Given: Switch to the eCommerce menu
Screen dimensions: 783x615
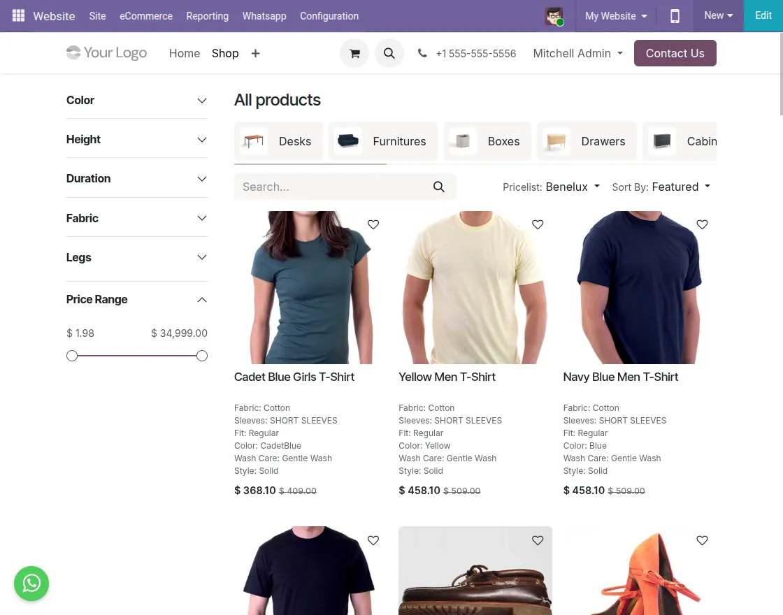Looking at the screenshot, I should click(x=146, y=15).
